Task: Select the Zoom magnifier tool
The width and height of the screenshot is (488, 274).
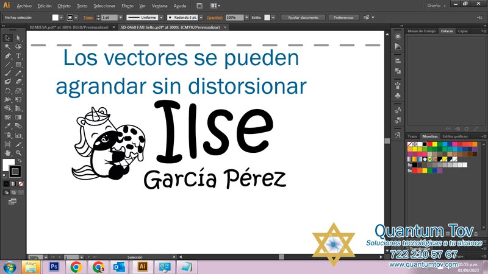Action: tap(18, 153)
